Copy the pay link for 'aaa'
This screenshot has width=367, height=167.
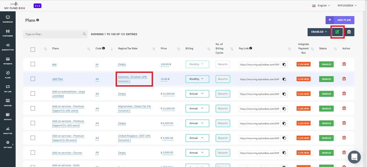pyautogui.click(x=284, y=65)
